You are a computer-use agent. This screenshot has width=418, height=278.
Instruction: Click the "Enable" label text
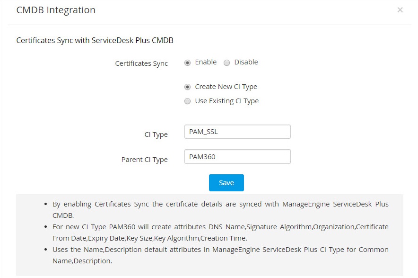pyautogui.click(x=206, y=62)
